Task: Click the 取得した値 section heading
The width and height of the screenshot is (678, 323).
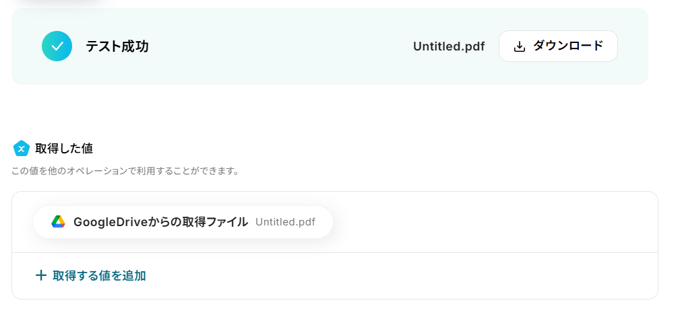Action: pos(64,149)
